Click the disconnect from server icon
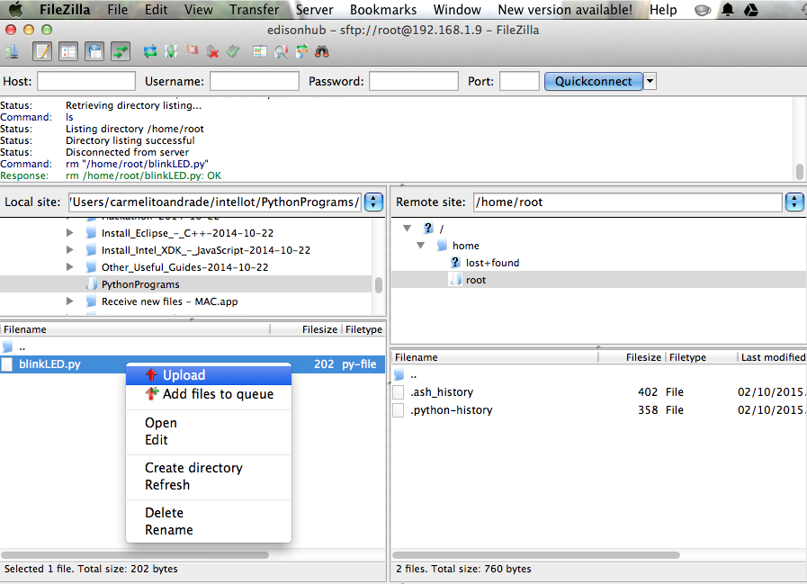 (x=212, y=51)
